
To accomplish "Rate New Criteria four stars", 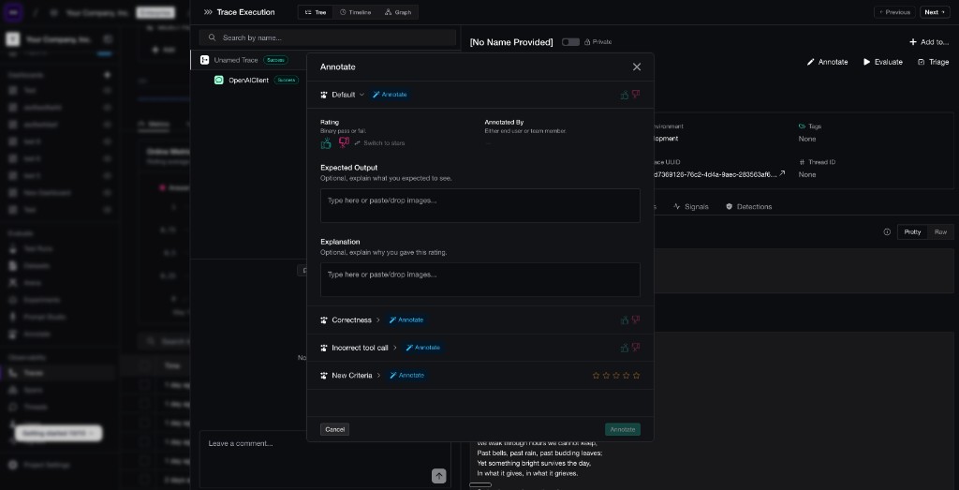I will 627,375.
